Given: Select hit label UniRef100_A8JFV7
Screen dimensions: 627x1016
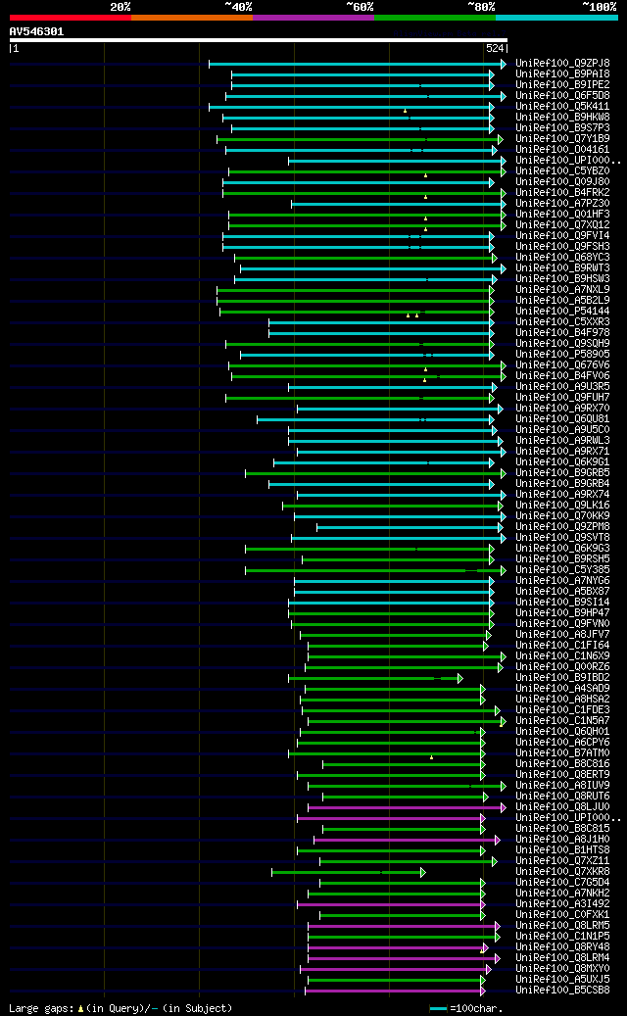Looking at the screenshot, I should pyautogui.click(x=562, y=634).
